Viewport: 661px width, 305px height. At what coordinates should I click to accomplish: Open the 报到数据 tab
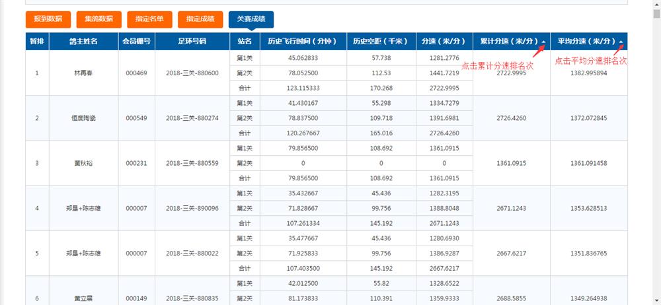[x=48, y=19]
